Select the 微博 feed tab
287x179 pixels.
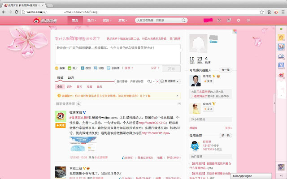tap(60, 78)
